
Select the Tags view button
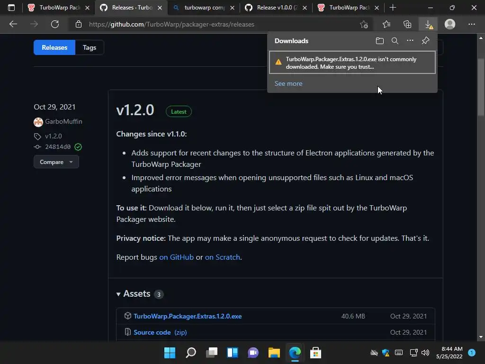coord(90,47)
